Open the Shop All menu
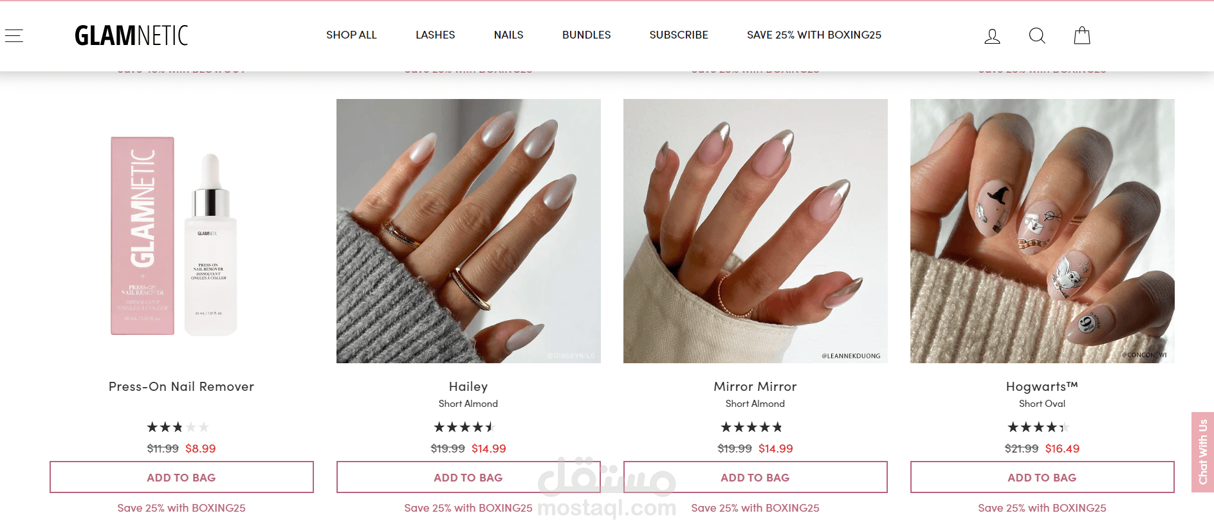The width and height of the screenshot is (1214, 531). (351, 35)
